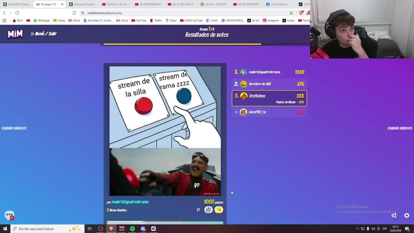414x233 pixels.
Task: Open Spotify from the taskbar
Action: click(x=132, y=229)
